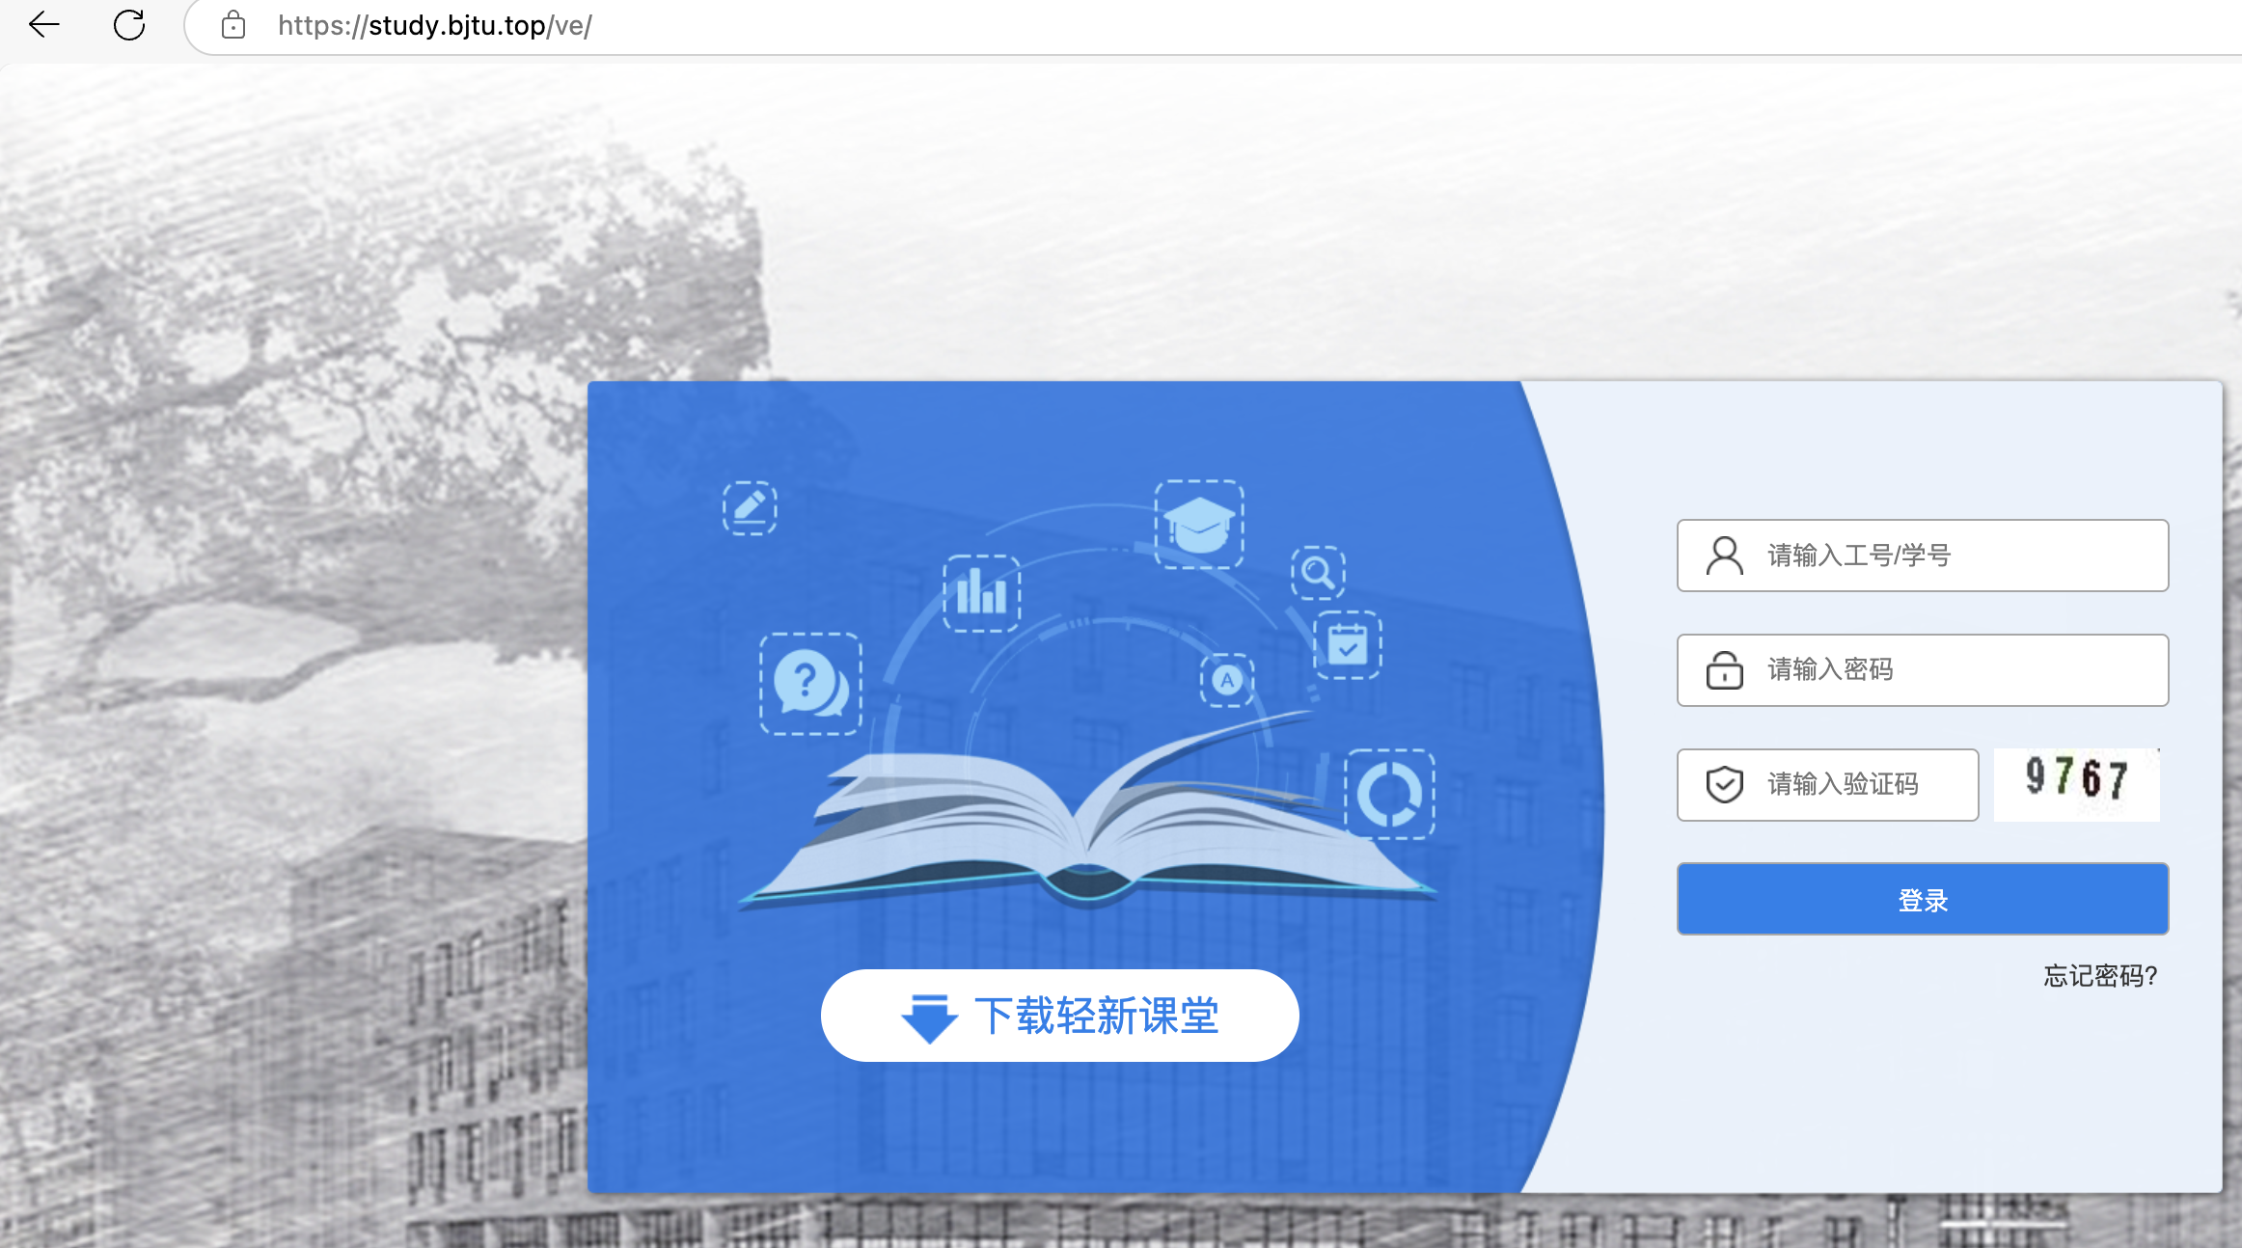Go back using the browser back arrow
The image size is (2242, 1248).
coord(44,25)
